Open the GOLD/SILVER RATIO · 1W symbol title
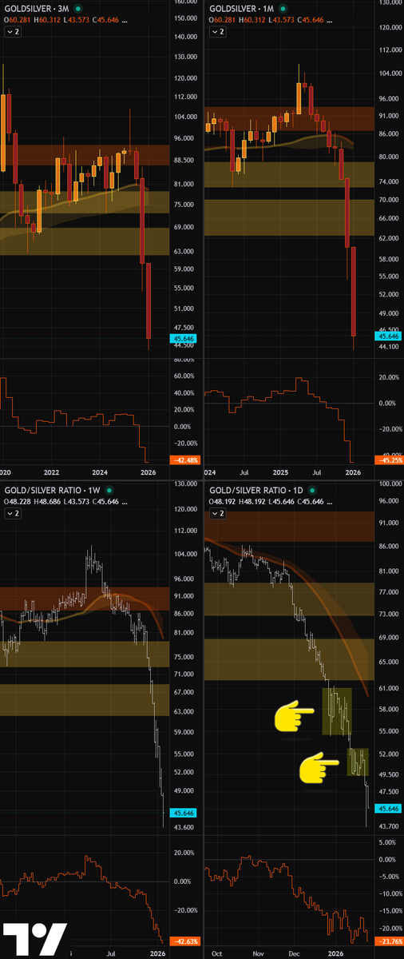 [50, 490]
